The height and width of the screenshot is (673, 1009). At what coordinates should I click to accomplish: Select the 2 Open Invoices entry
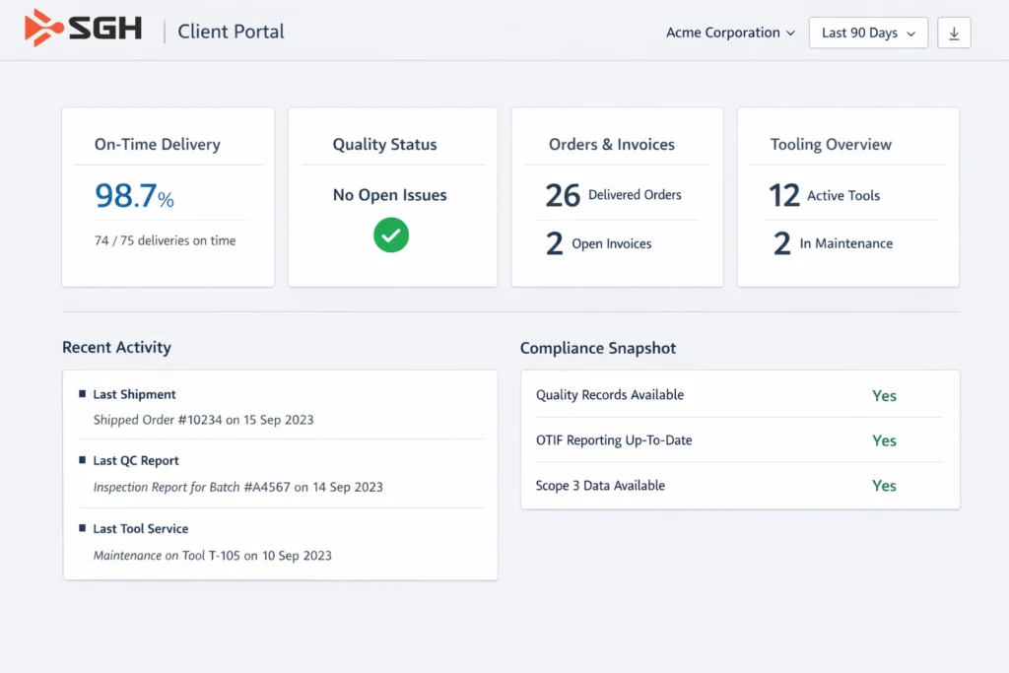tap(599, 243)
